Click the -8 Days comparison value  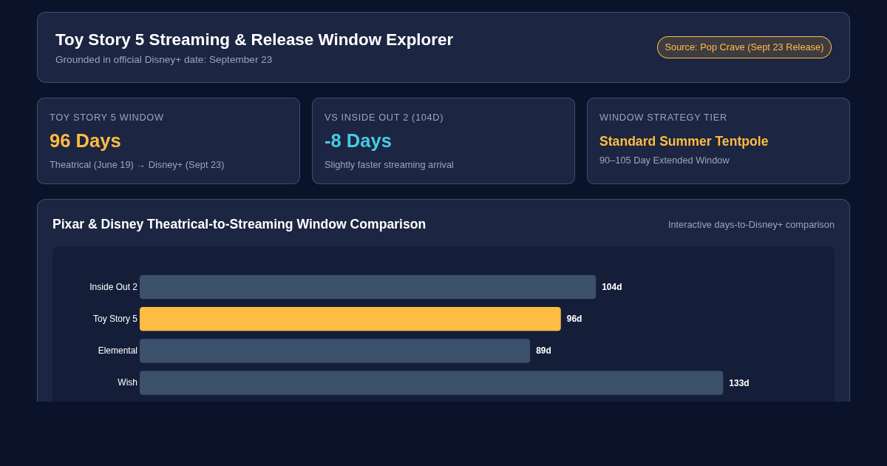click(358, 141)
